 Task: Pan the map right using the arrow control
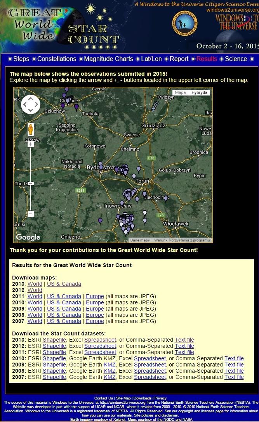pyautogui.click(x=36, y=104)
